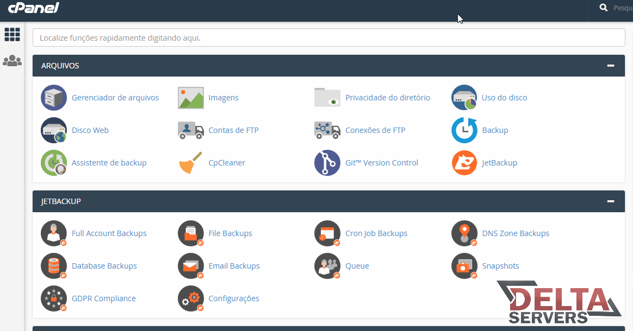Open the CpCleaner broom icon
Image resolution: width=633 pixels, height=331 pixels.
click(x=191, y=163)
